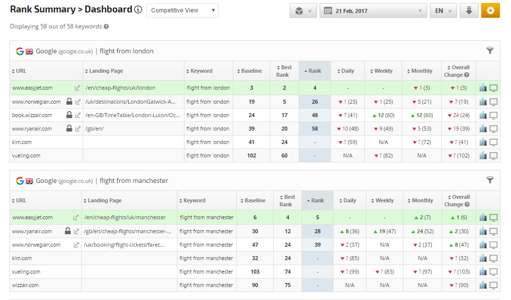Click vueling.com in london table
Screen dimensions: 511x300
pos(26,155)
